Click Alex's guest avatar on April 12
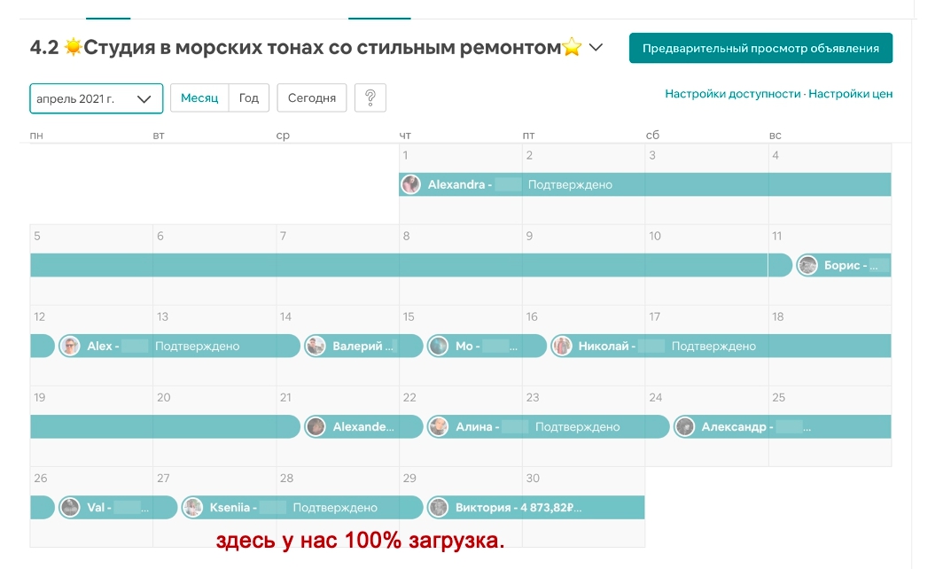Image resolution: width=951 pixels, height=569 pixels. pos(70,347)
